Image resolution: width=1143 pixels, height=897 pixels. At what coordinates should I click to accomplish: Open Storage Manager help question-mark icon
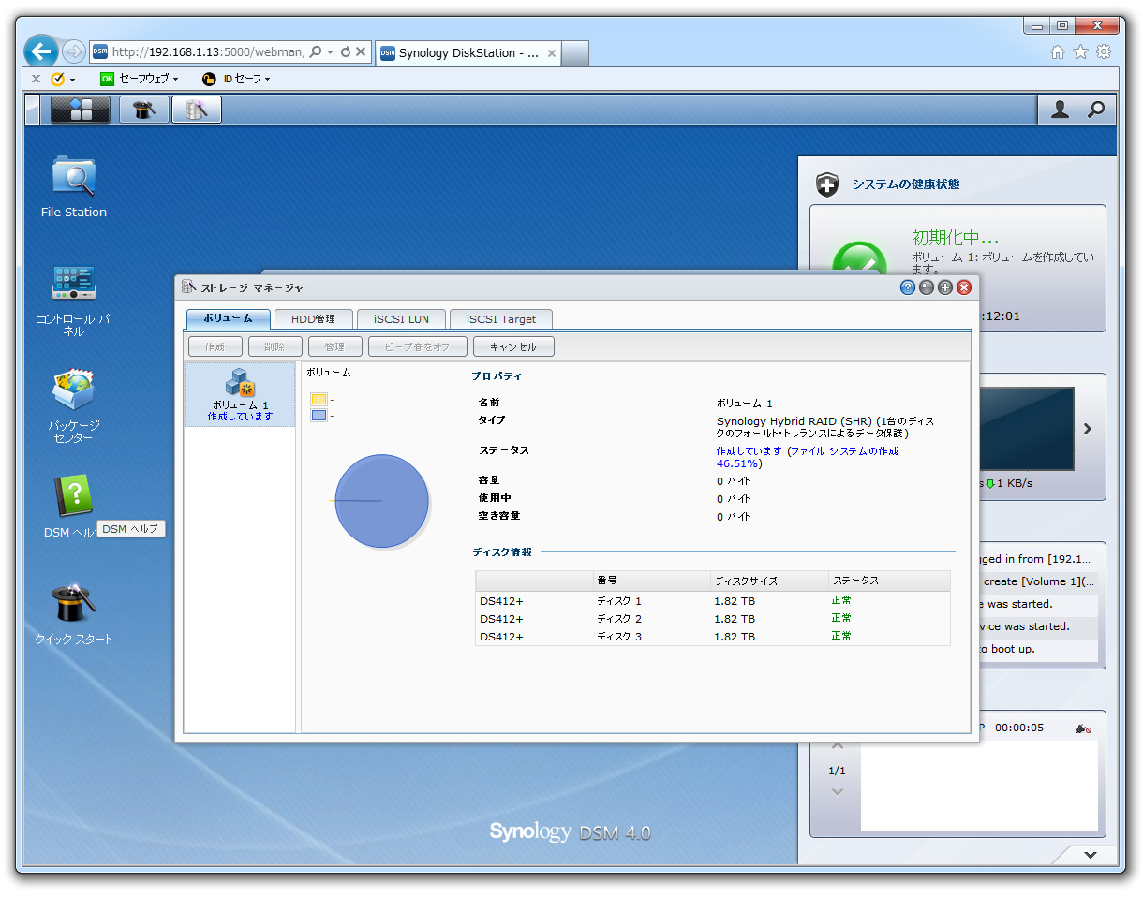pos(907,287)
